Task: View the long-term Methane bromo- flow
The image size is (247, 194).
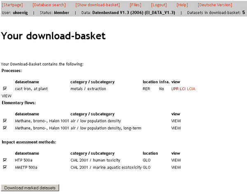Action: [176, 128]
